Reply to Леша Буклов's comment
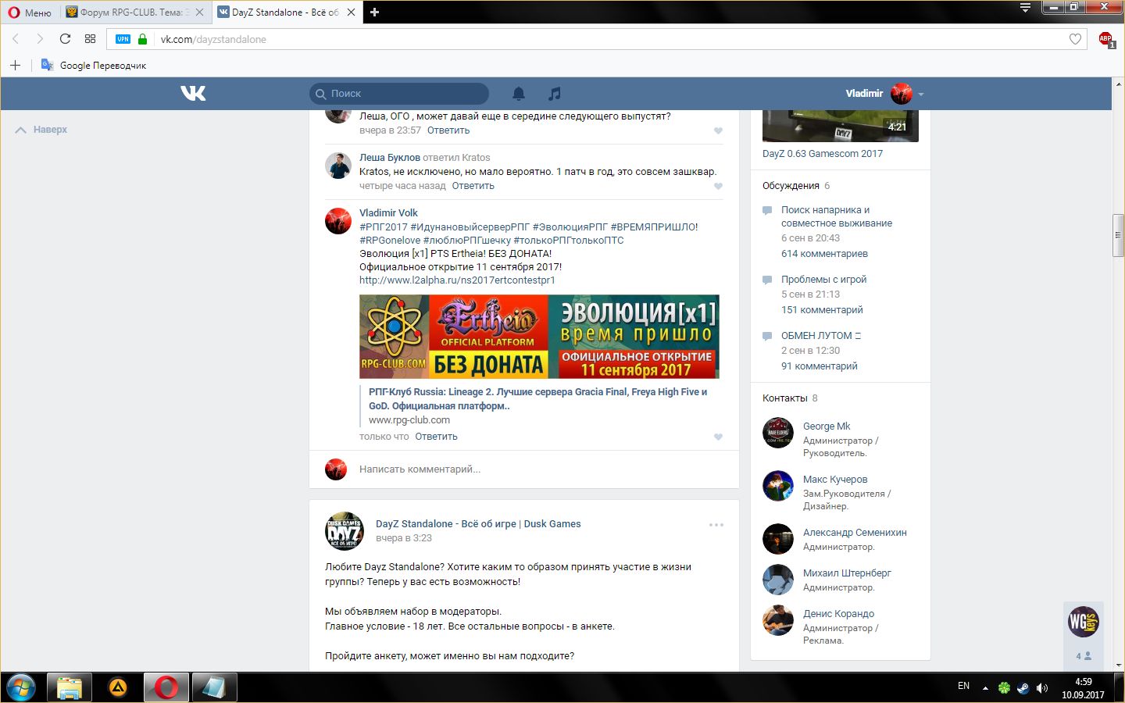Viewport: 1125px width, 703px height. (473, 186)
